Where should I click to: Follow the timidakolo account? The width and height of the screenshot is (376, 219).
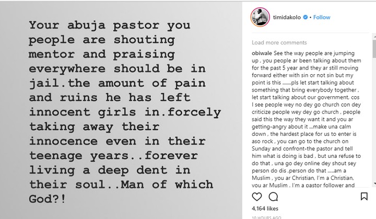pos(322,17)
